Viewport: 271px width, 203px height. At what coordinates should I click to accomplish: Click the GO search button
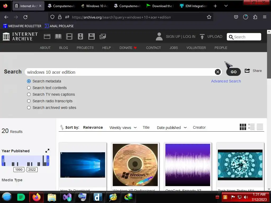pos(233,72)
